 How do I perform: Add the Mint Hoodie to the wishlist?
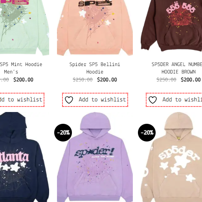[x=22, y=100]
